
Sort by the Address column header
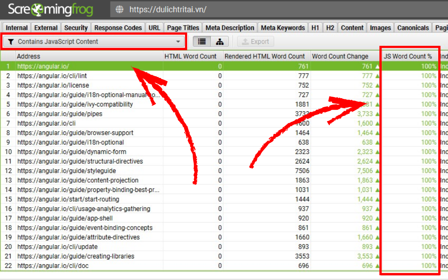90,56
